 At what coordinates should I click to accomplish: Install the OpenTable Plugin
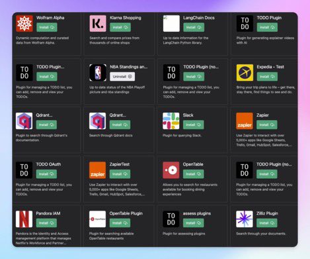[120, 223]
